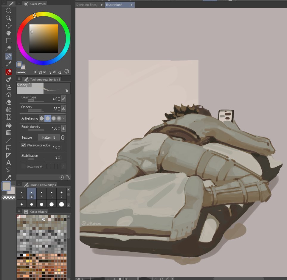Screen dimensions: 287x280
Task: Select the Correct line tool
Action: (x=9, y=177)
